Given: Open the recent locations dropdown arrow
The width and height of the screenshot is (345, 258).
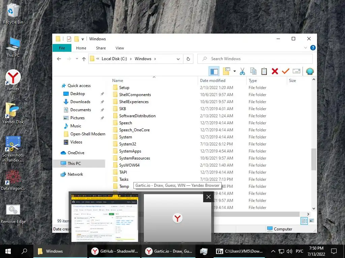Looking at the screenshot, I should point(77,59).
